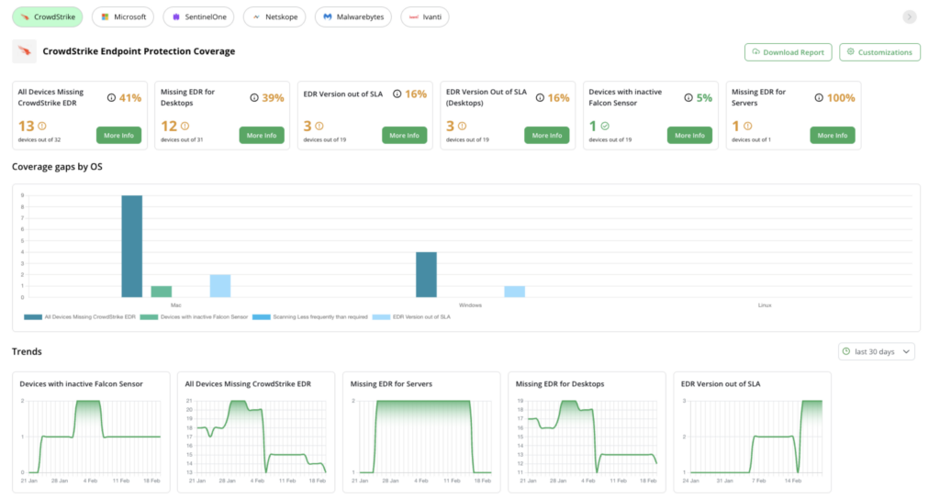Click green check icon on inactive Falcon Sensor card
Image resolution: width=940 pixels, height=498 pixels.
[605, 126]
